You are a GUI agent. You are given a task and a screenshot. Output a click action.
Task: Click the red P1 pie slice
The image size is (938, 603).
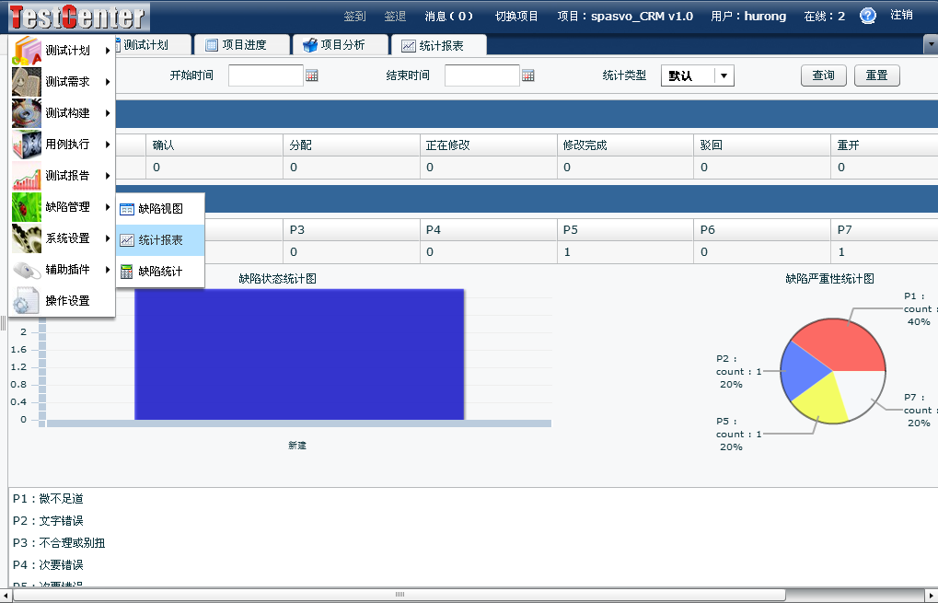point(842,344)
